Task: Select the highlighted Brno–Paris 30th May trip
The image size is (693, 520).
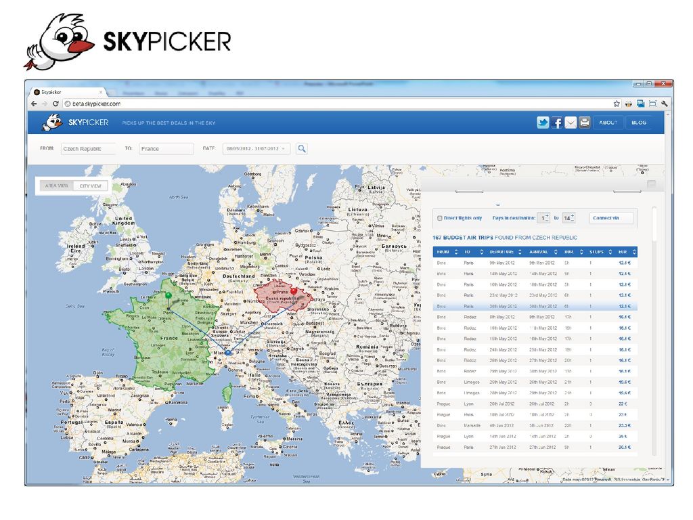Action: (535, 306)
